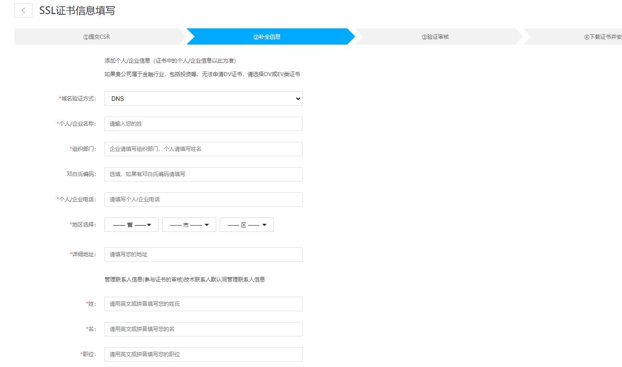Focus the 组织部门 text field
Viewport: 622px width, 367px height.
203,149
